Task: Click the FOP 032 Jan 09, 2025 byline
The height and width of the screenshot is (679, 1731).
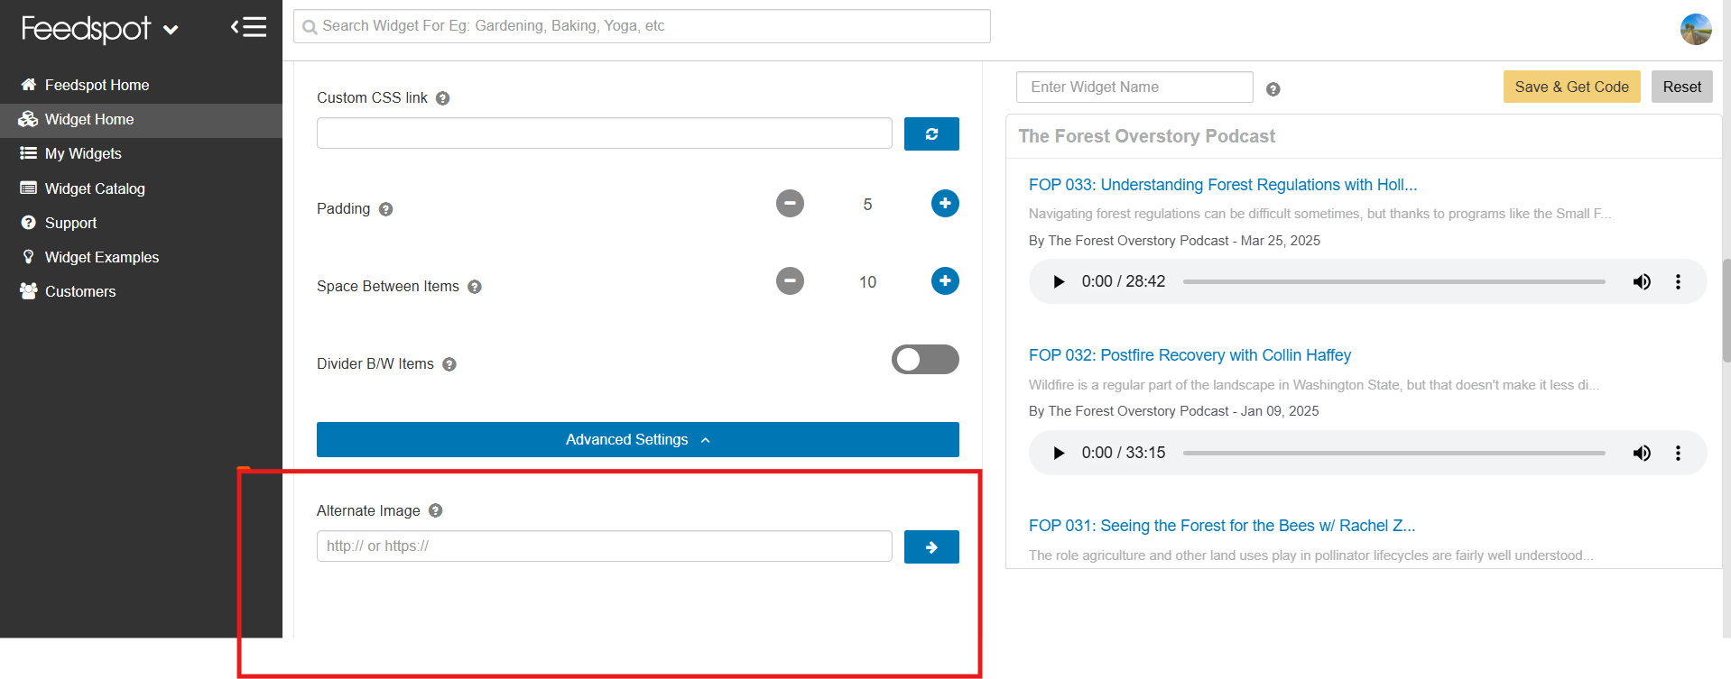Action: [x=1173, y=411]
